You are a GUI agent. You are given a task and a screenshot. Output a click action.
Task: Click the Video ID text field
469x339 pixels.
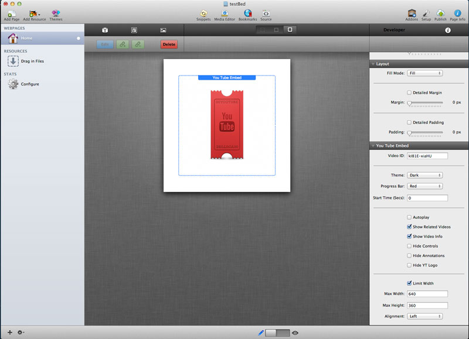pos(427,156)
